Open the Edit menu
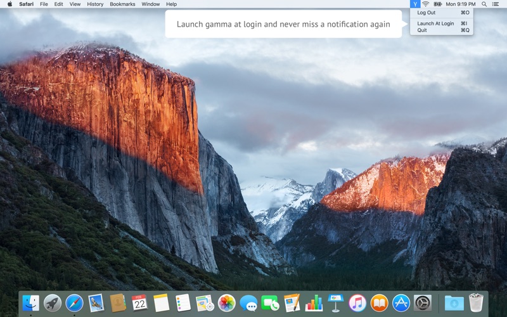507x317 pixels. [58, 4]
